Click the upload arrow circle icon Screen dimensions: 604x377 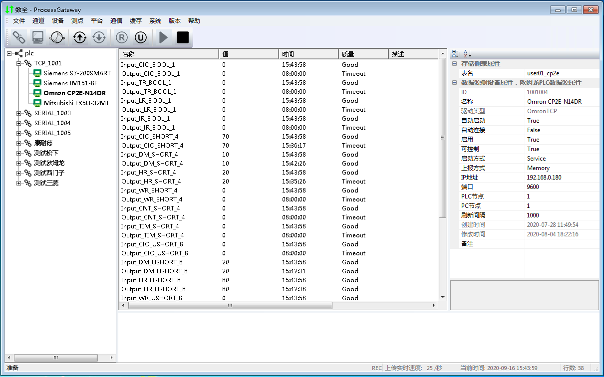click(x=80, y=37)
